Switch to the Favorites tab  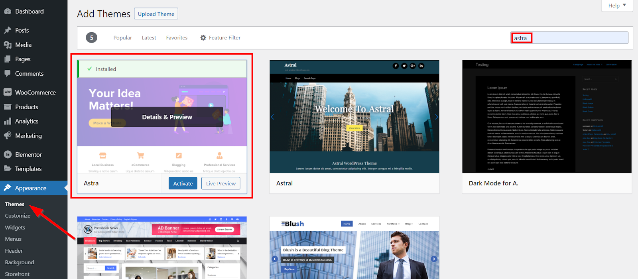click(x=177, y=37)
